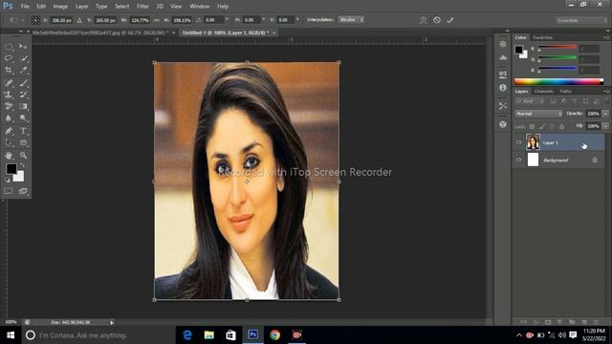Open the Opacity slider dropdown arrow

pyautogui.click(x=605, y=114)
